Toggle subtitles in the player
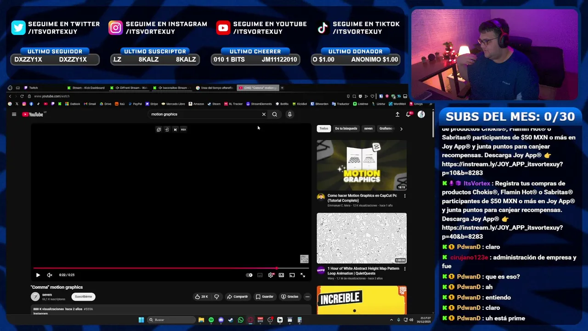588x331 pixels. click(x=260, y=275)
